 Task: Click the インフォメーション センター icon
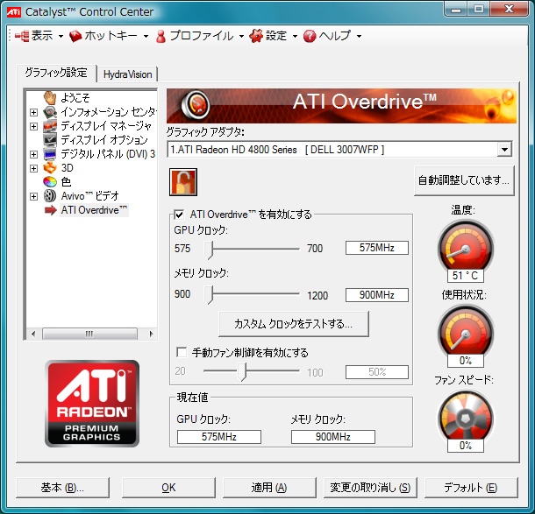[x=50, y=112]
